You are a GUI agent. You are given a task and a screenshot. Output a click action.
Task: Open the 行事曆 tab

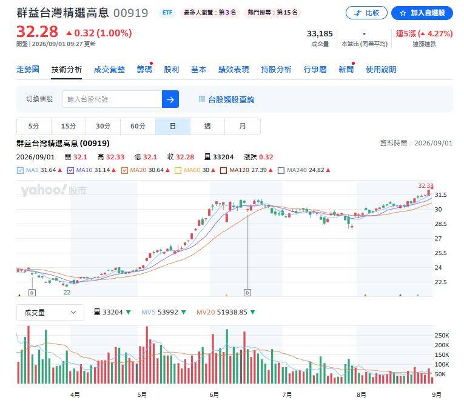[x=315, y=70]
